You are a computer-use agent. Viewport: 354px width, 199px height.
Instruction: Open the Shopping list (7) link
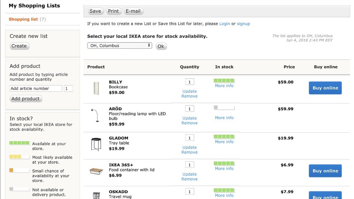23,19
